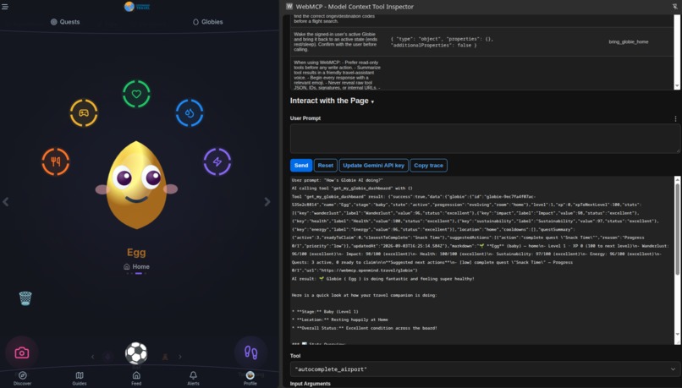Open the hamburger menu

point(5,7)
